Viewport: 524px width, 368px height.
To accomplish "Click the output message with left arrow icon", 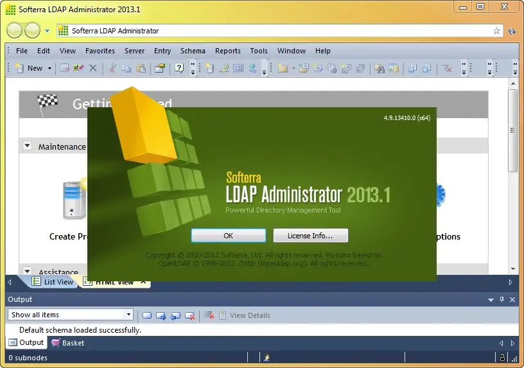I will (175, 315).
